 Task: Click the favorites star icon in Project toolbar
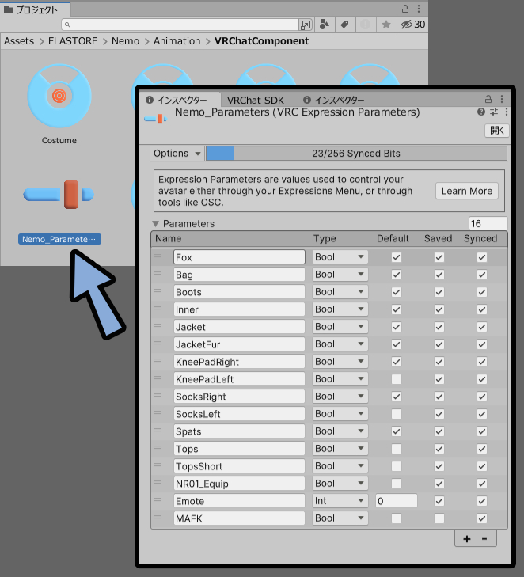pyautogui.click(x=386, y=25)
